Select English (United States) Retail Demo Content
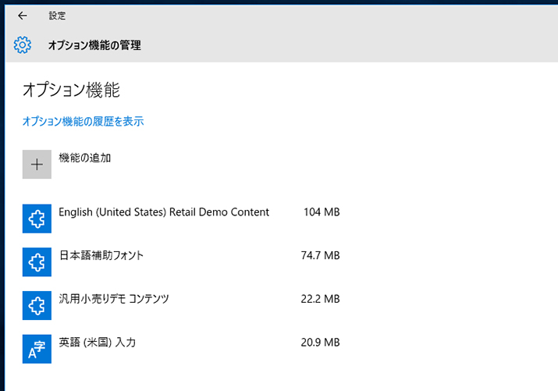558x391 pixels. pyautogui.click(x=164, y=212)
